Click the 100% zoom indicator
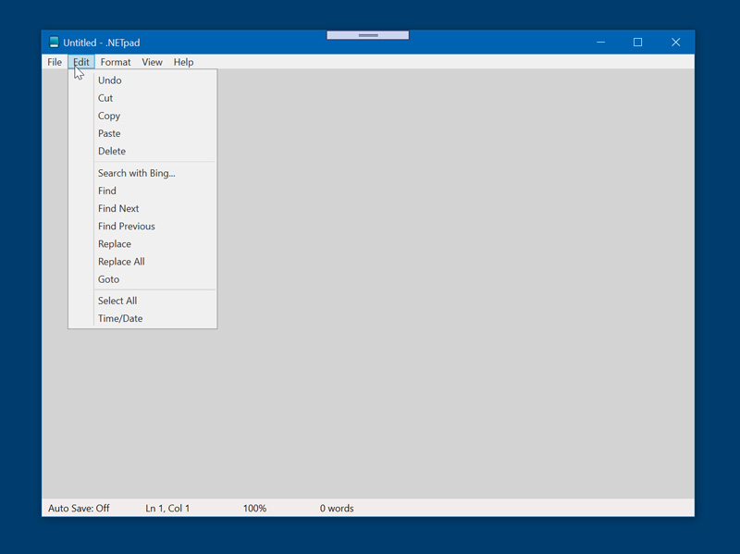The width and height of the screenshot is (740, 554). tap(254, 508)
